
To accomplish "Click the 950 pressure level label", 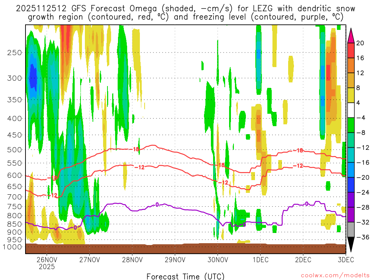I will 15,240.
